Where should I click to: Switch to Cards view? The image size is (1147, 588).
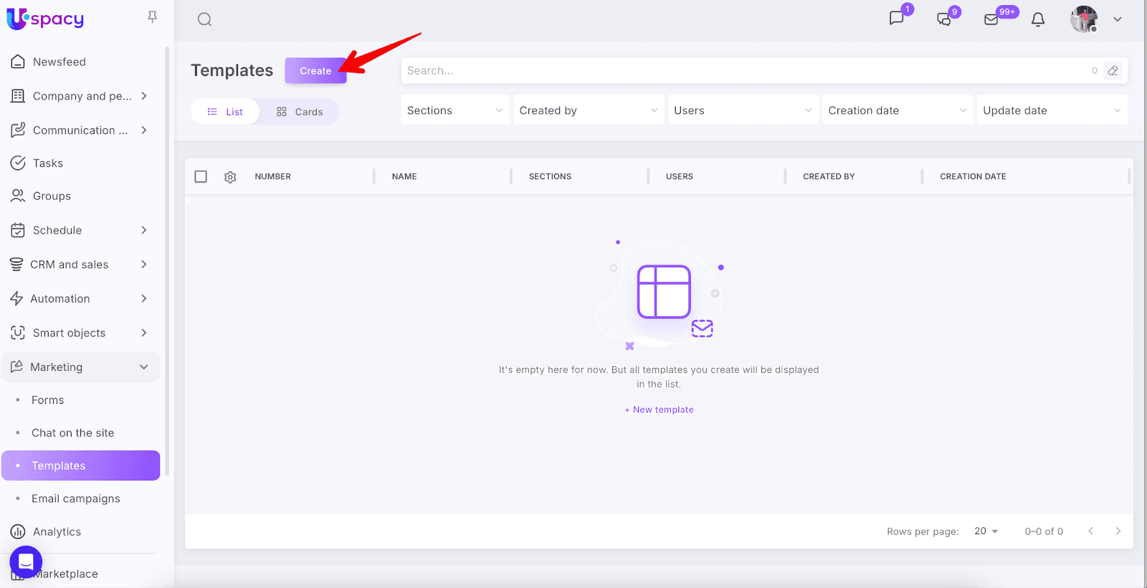point(300,112)
